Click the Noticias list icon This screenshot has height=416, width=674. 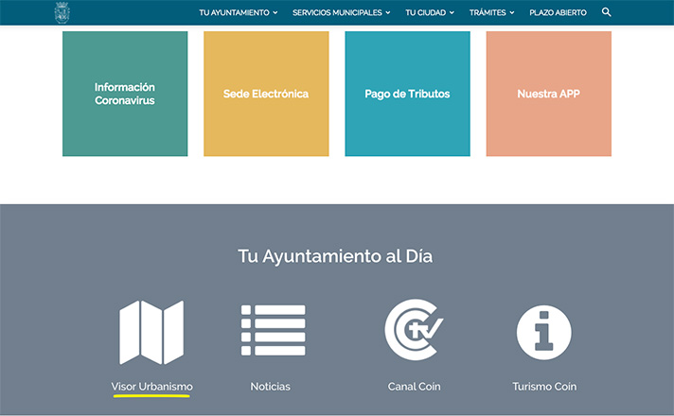(x=273, y=330)
